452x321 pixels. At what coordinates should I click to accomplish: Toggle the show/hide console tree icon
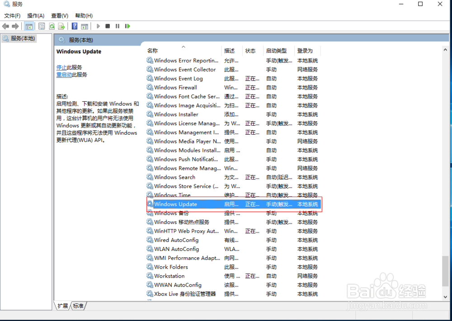29,26
